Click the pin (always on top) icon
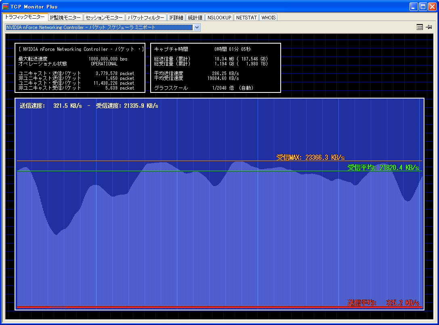 (x=429, y=27)
